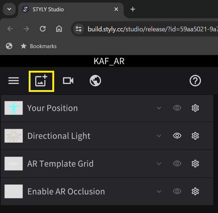Click the Bookmarks folder in bookmarks bar

[39, 46]
